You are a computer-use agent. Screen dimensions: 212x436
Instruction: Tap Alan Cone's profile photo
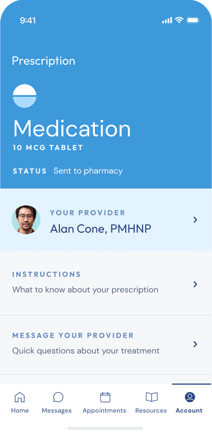26,220
